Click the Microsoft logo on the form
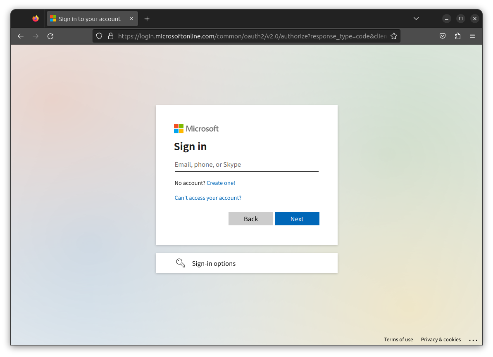493x357 pixels. click(196, 128)
